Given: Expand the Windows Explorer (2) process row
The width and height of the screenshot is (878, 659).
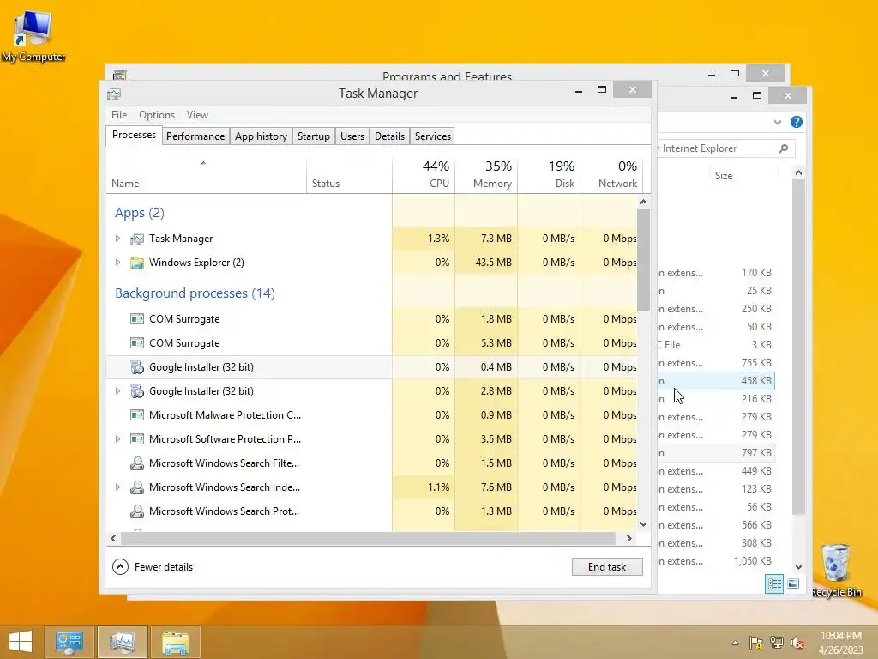Looking at the screenshot, I should (117, 263).
